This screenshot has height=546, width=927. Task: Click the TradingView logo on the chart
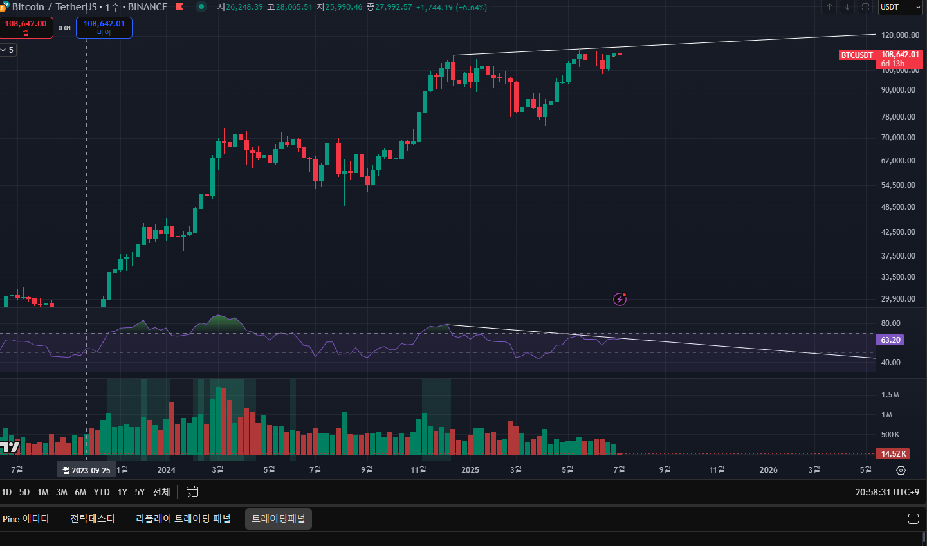pos(10,447)
